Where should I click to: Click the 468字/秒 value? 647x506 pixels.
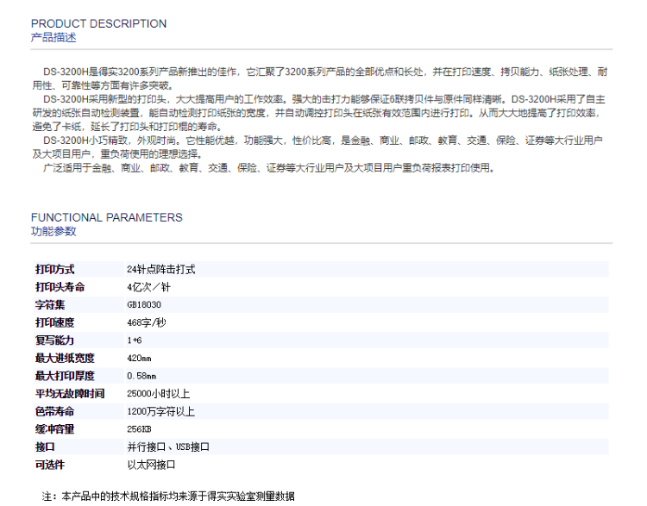[147, 323]
